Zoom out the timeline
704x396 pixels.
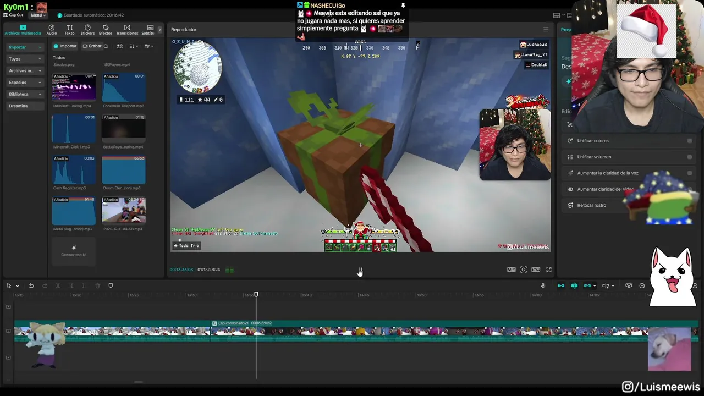(x=642, y=285)
